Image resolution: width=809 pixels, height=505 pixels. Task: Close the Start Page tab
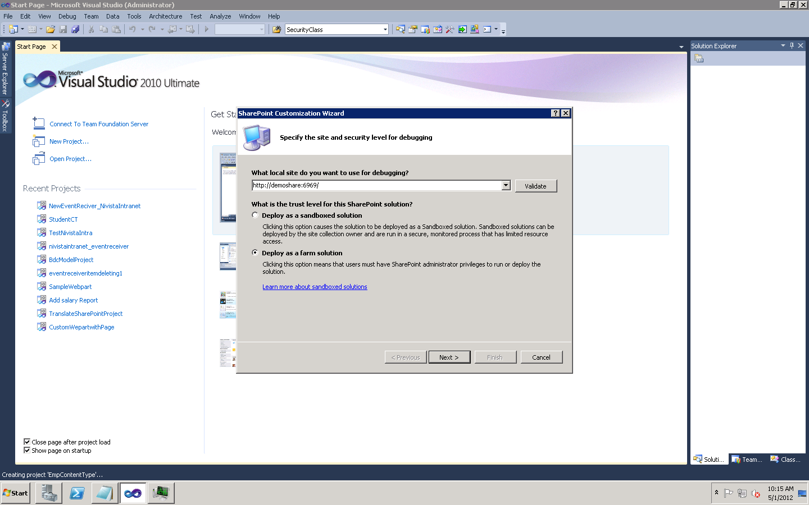click(x=54, y=47)
